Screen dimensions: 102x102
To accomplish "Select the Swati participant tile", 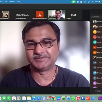I will point(74,15).
